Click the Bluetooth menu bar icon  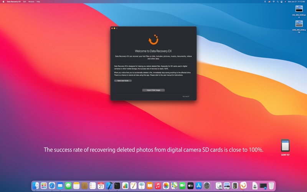click(265, 2)
